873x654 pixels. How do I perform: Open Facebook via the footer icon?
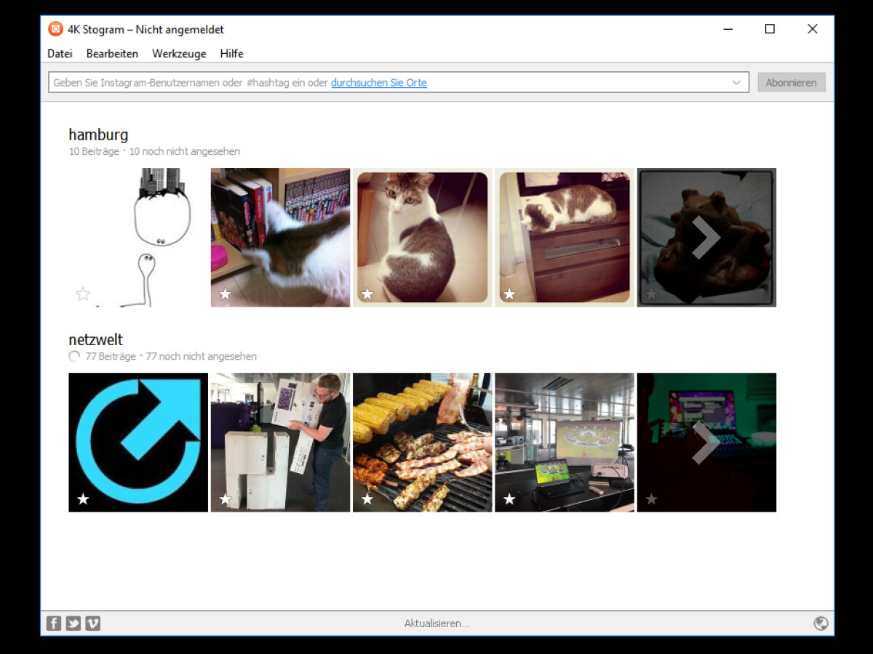53,623
